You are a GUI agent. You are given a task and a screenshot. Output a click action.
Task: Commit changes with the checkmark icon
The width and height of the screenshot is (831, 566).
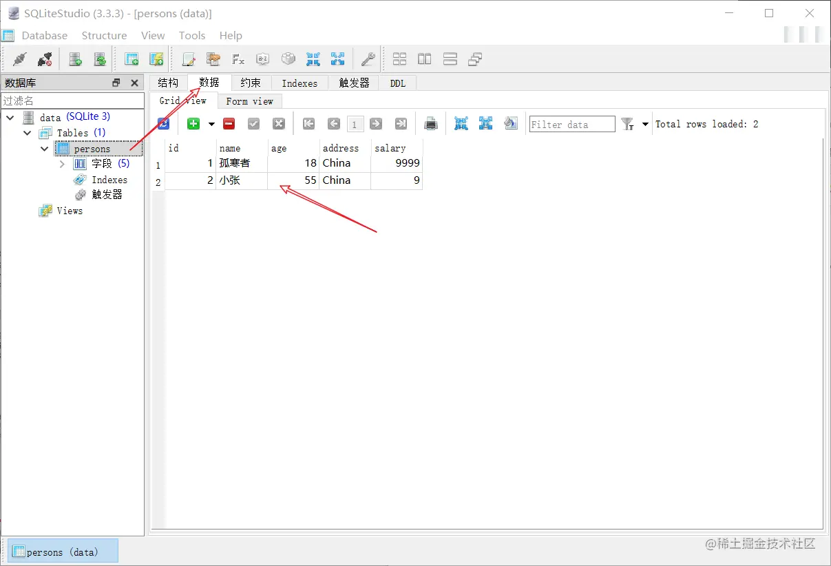tap(254, 124)
